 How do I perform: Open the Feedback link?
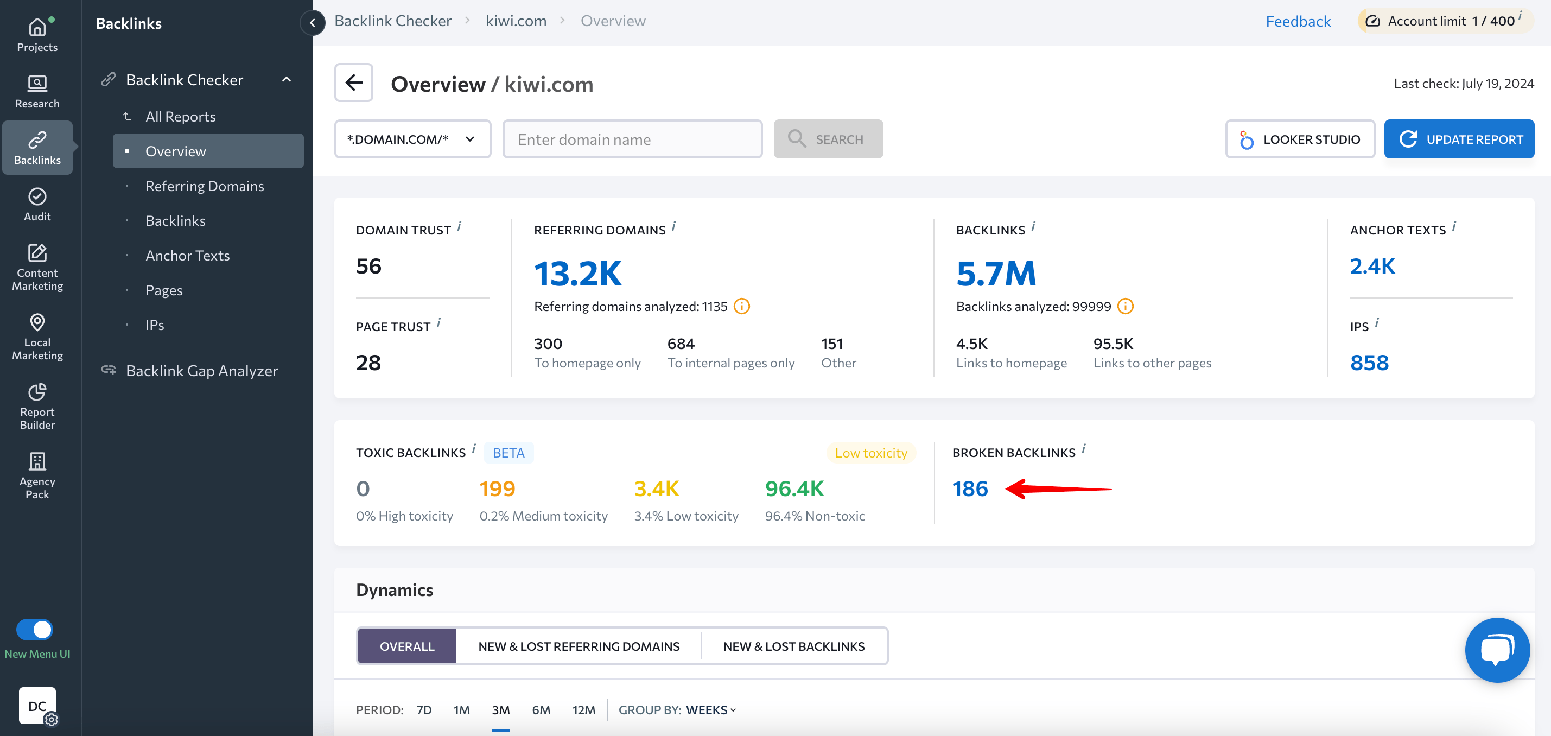click(1298, 21)
